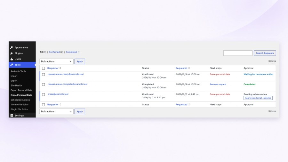
Task: Open release-erase-ready@example.test requester link
Action: [66, 74]
